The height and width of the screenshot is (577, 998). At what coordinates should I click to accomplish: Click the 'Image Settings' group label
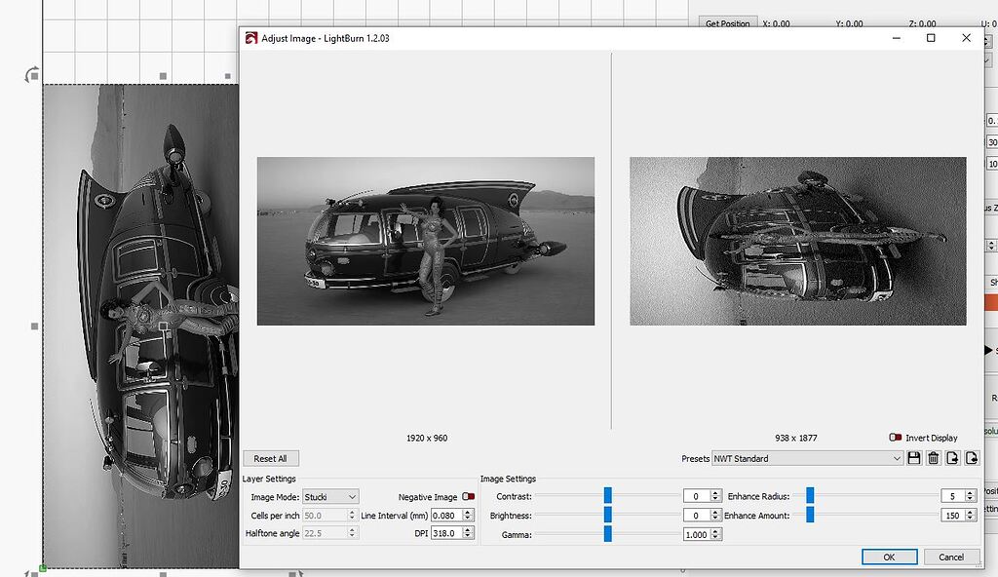[508, 479]
